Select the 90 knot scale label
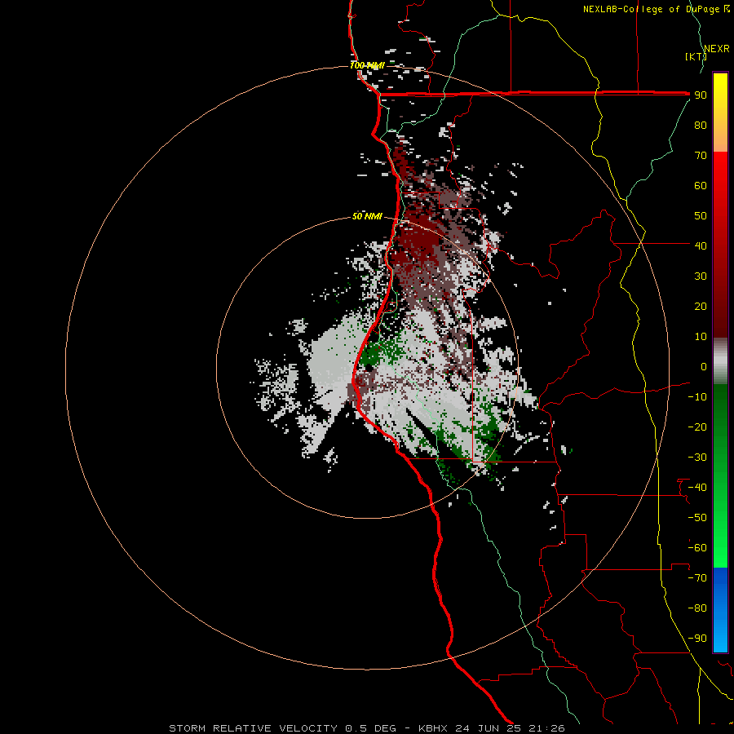This screenshot has height=734, width=734. (701, 95)
